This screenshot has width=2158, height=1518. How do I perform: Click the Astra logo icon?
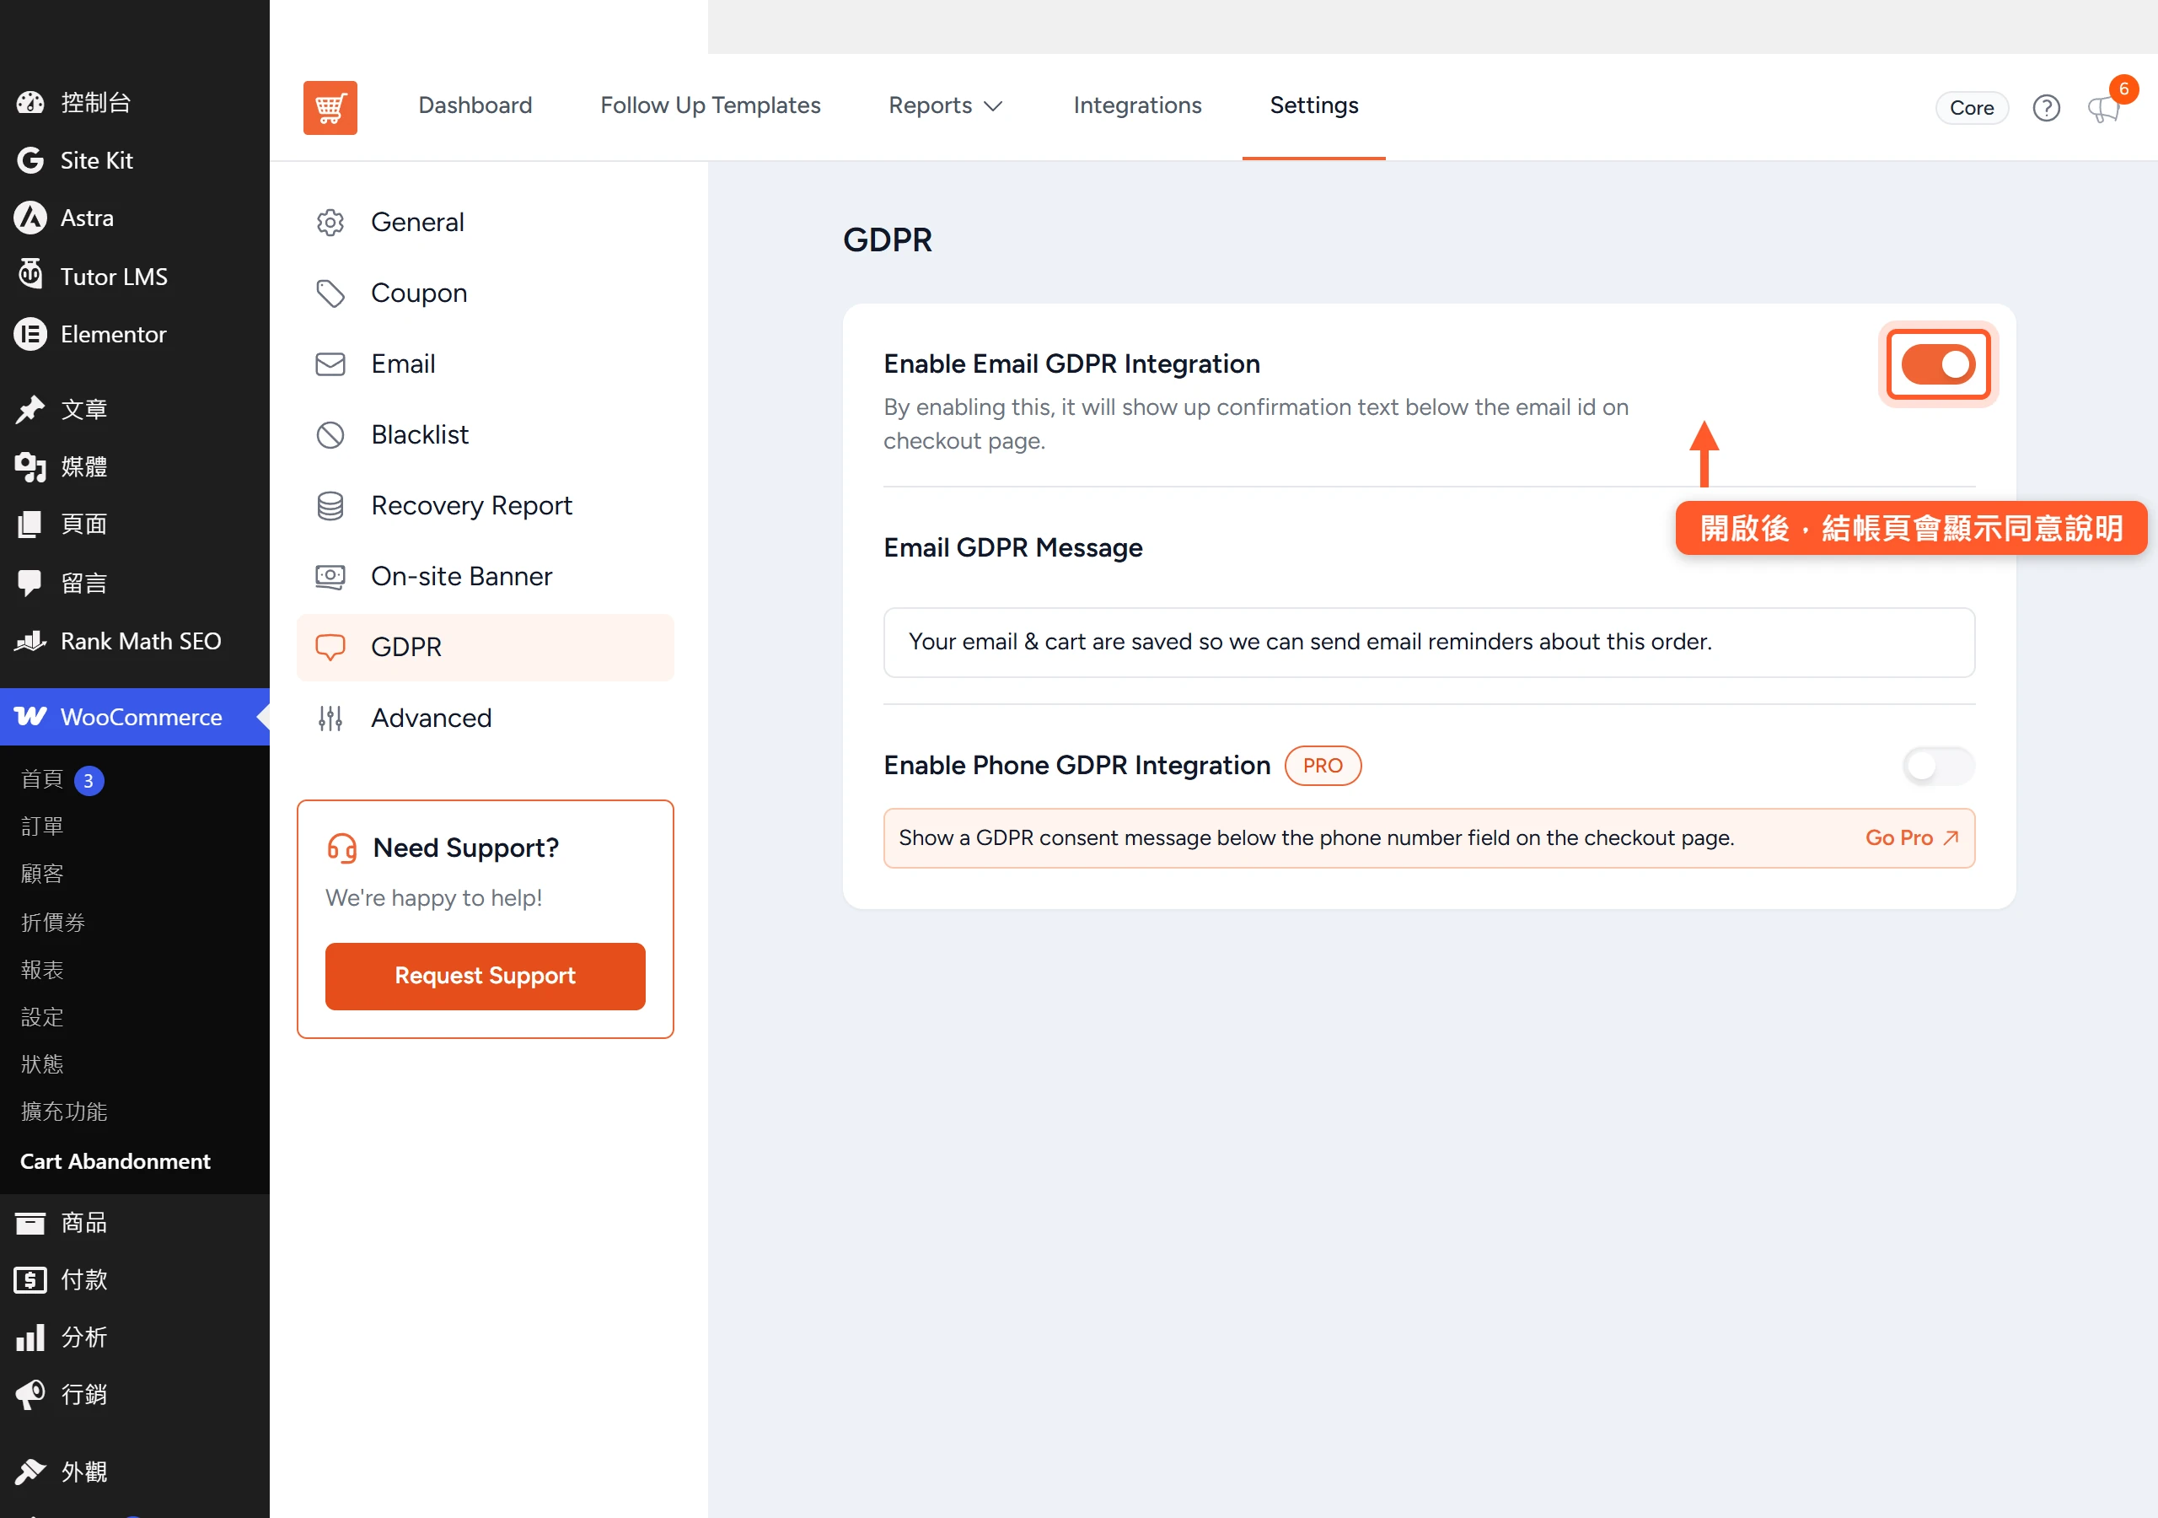[x=30, y=218]
